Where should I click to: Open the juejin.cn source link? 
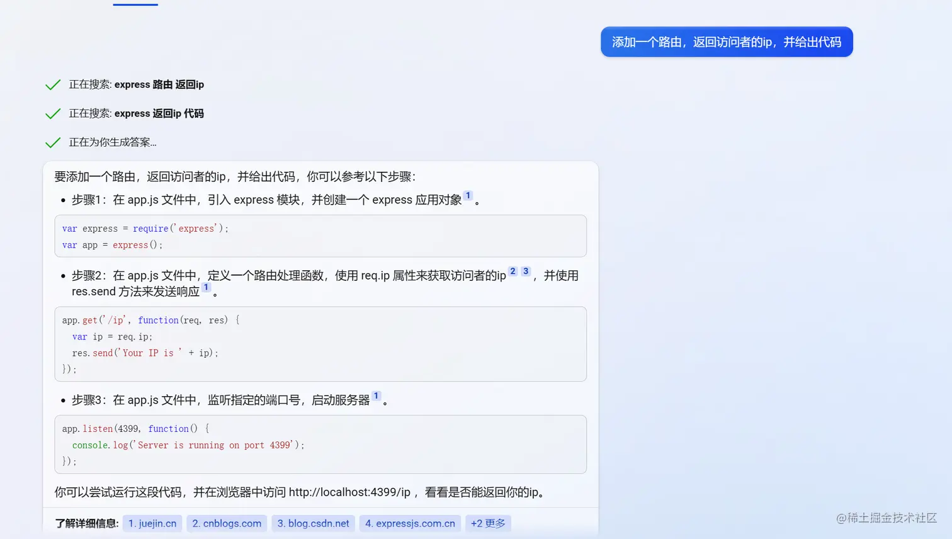152,523
